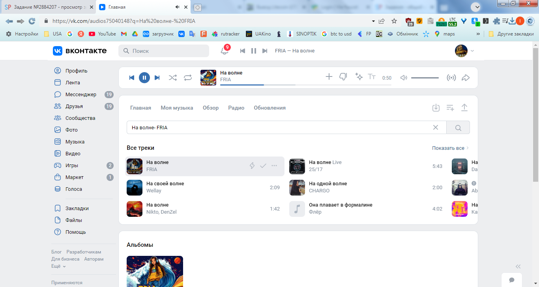Expand the Ещё footer menu
539x287 pixels.
tap(58, 266)
